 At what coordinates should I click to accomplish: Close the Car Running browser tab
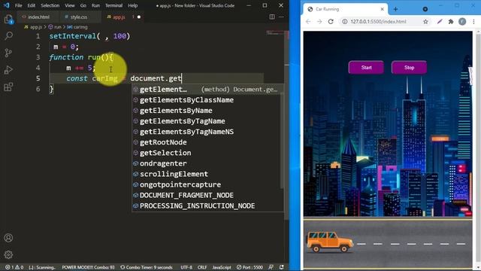[383, 9]
